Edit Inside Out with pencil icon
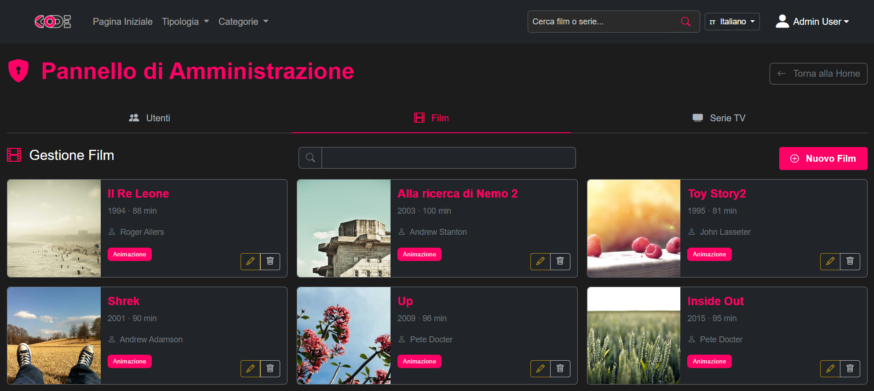This screenshot has height=391, width=874. point(830,368)
